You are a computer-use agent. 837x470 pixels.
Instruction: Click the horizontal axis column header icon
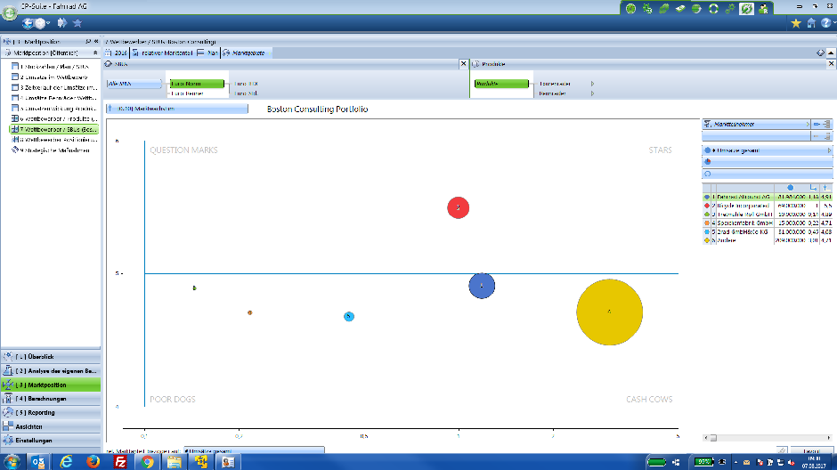[x=813, y=188]
